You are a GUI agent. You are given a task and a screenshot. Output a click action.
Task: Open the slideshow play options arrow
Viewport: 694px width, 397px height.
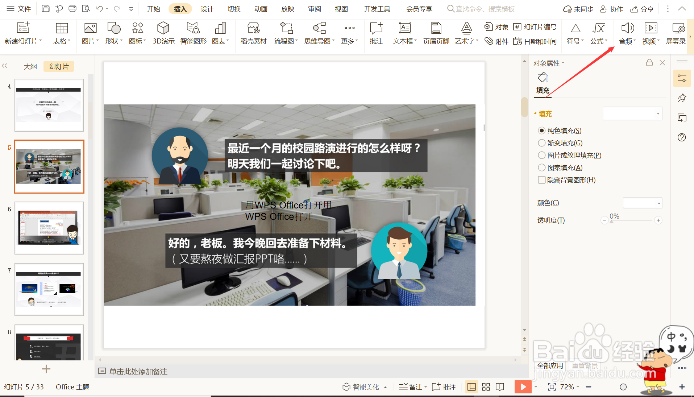(536, 387)
